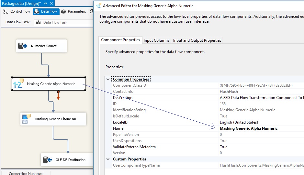Click the ContactInfo value HushHush

pyautogui.click(x=229, y=92)
